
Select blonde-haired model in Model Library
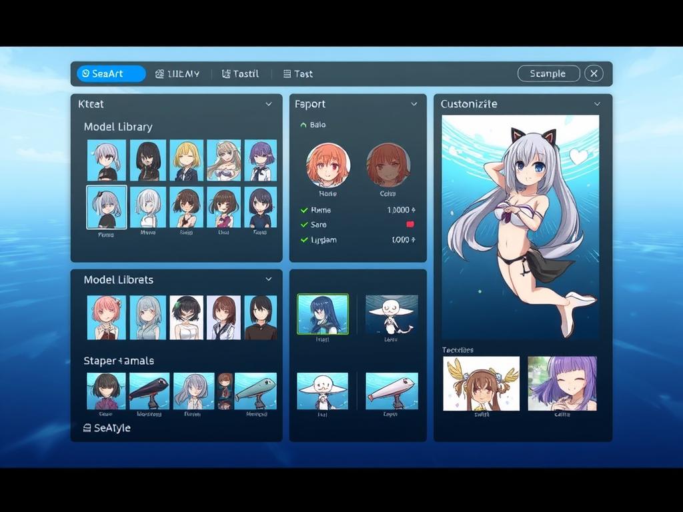187,160
